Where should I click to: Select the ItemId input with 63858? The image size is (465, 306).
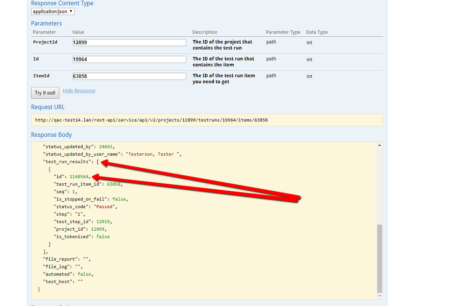point(129,76)
